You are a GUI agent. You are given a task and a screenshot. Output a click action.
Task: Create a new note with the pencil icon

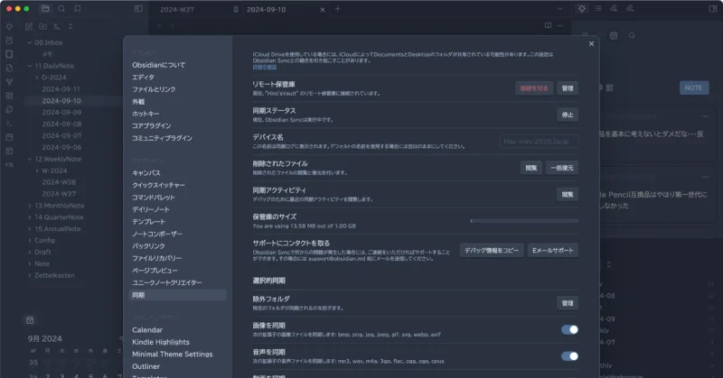click(29, 27)
